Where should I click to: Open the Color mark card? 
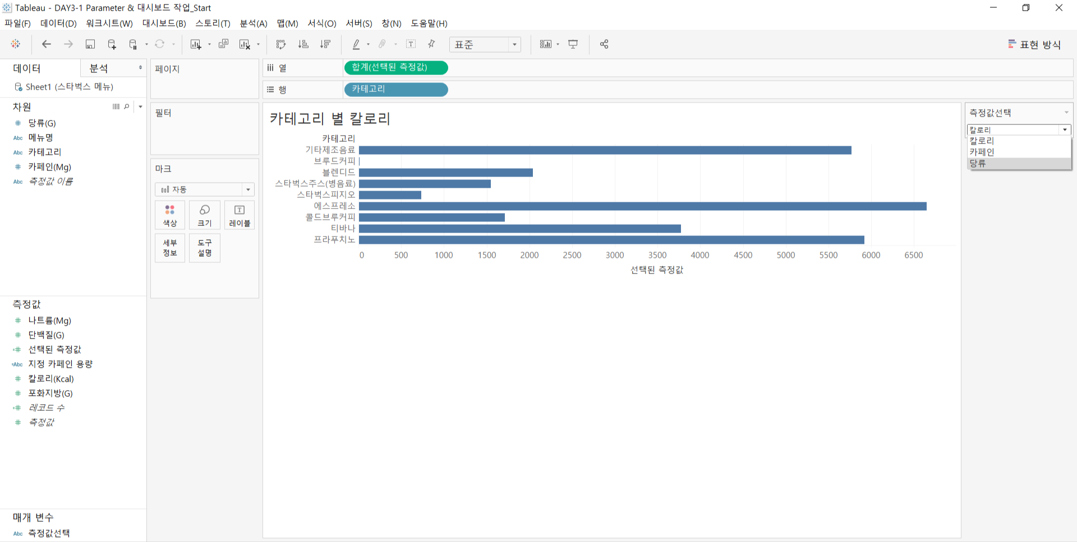[170, 215]
